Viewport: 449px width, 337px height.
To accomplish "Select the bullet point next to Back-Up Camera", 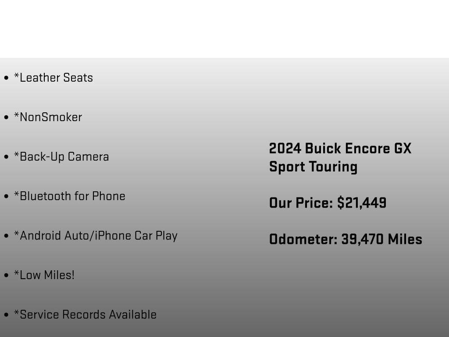I will coord(6,157).
